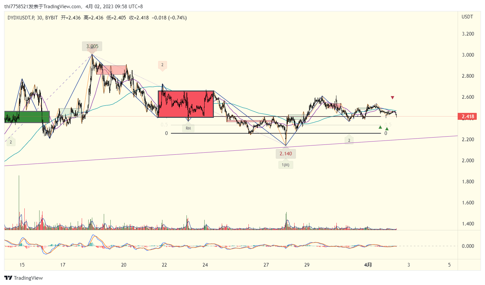The width and height of the screenshot is (485, 285).
Task: Click the 收=2.418 close value
Action: pyautogui.click(x=139, y=18)
